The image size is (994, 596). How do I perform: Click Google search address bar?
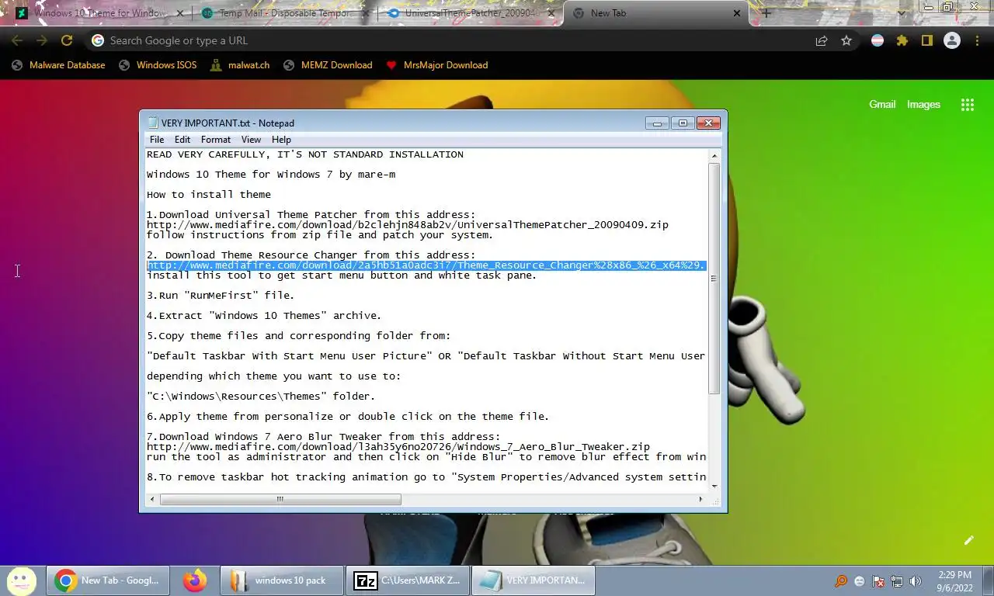coord(447,40)
